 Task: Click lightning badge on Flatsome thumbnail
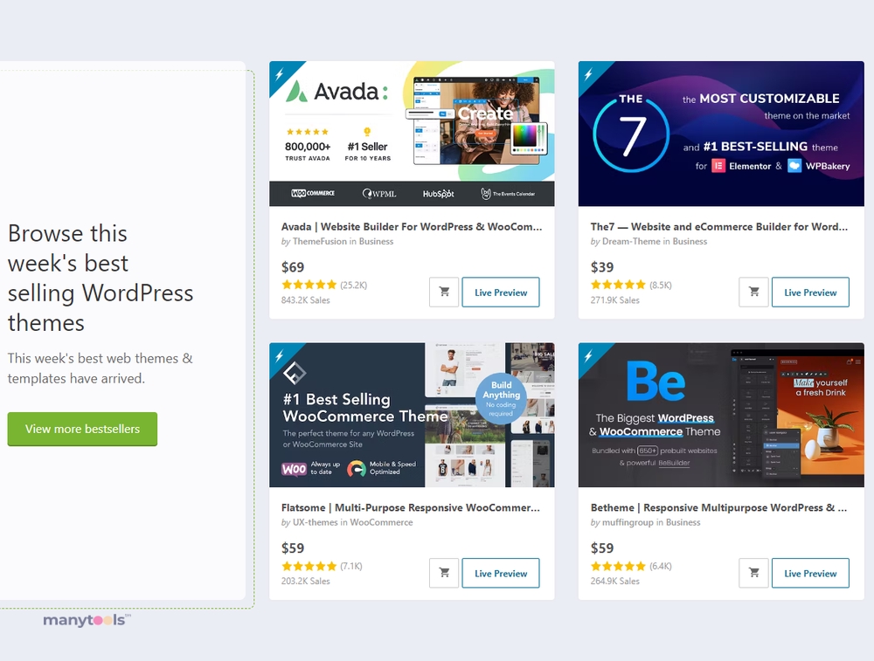[281, 355]
